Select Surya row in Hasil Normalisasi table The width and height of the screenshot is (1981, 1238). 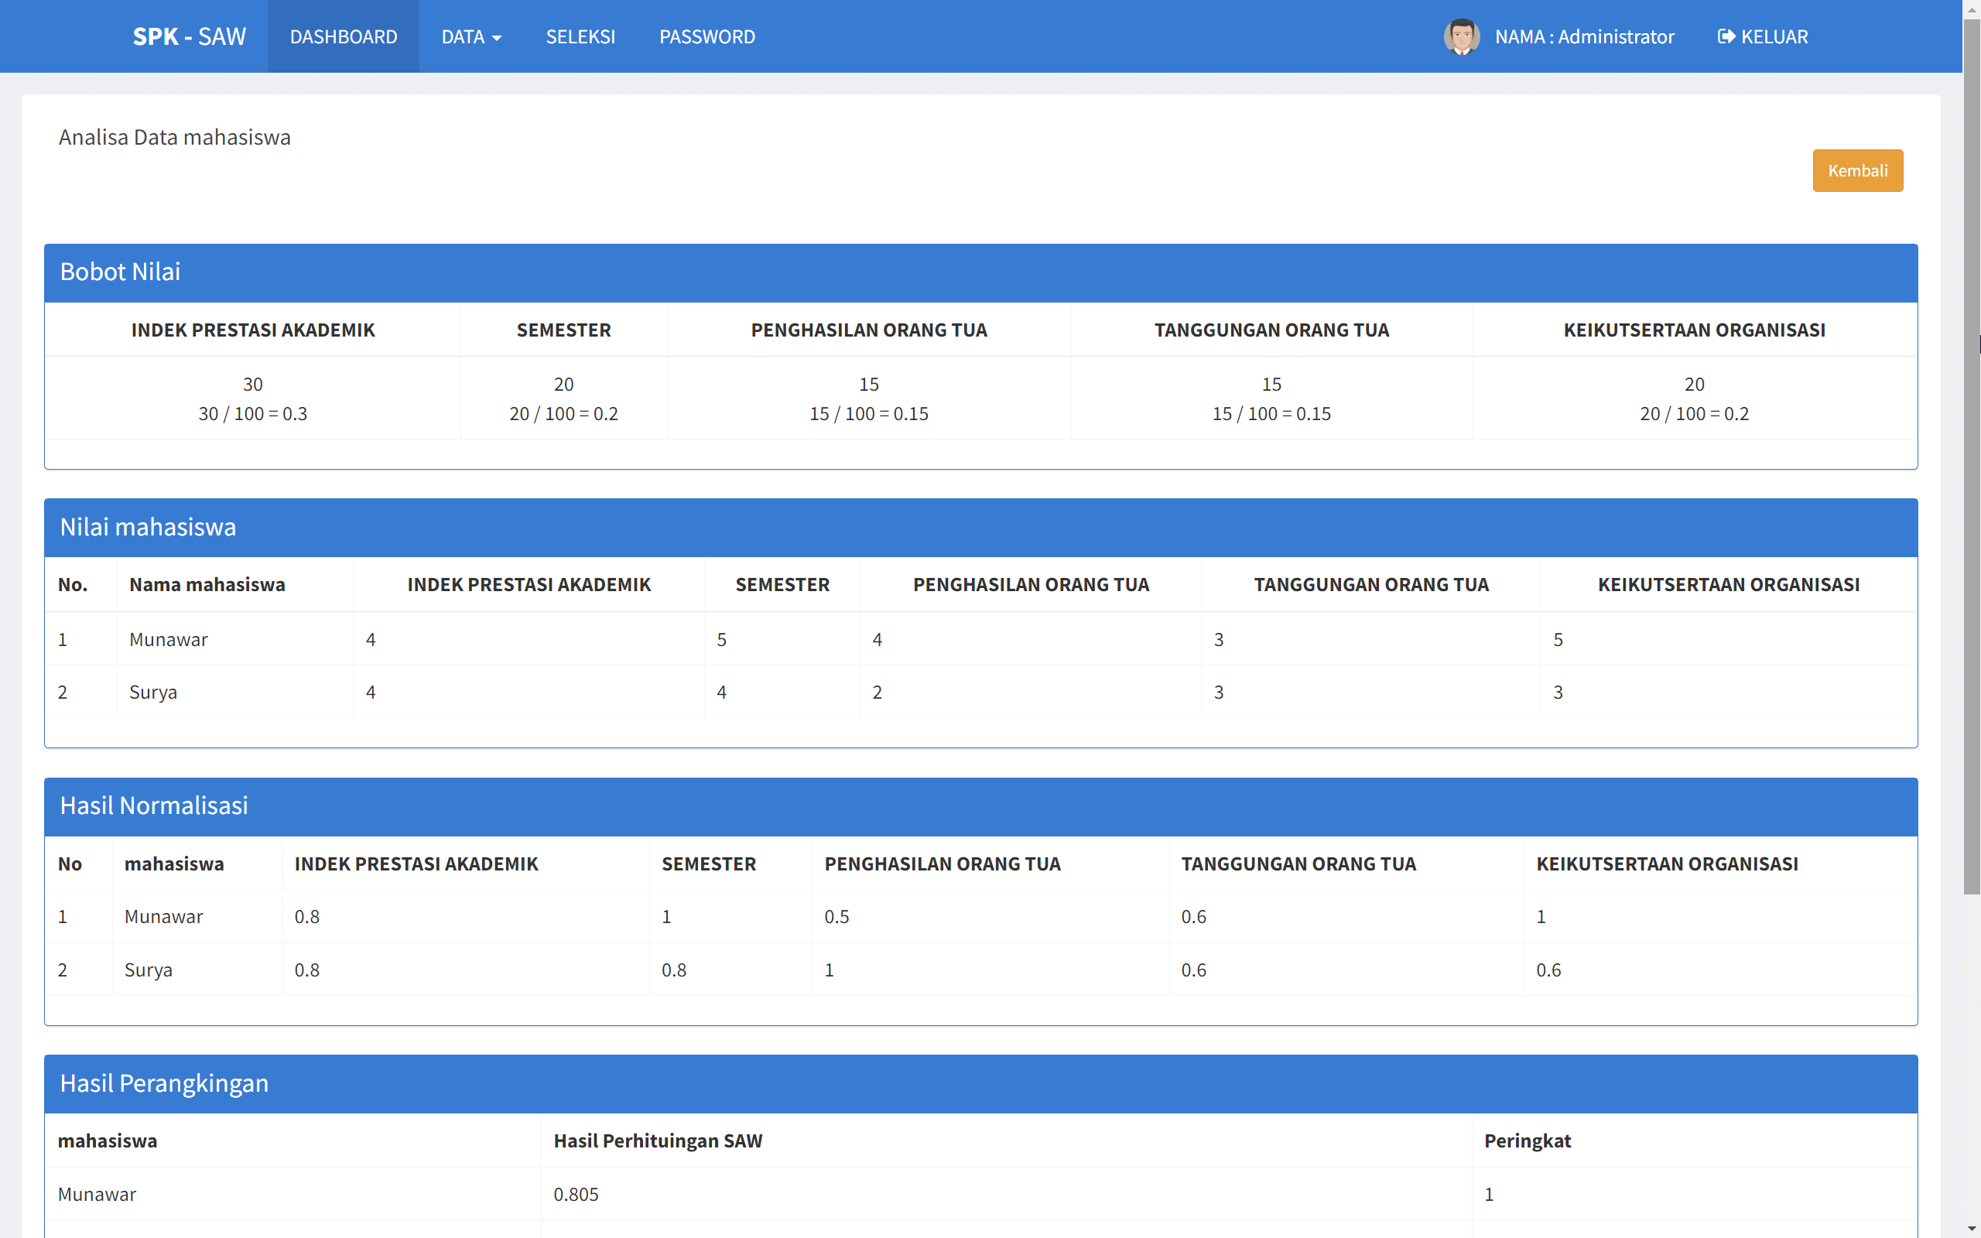point(148,970)
